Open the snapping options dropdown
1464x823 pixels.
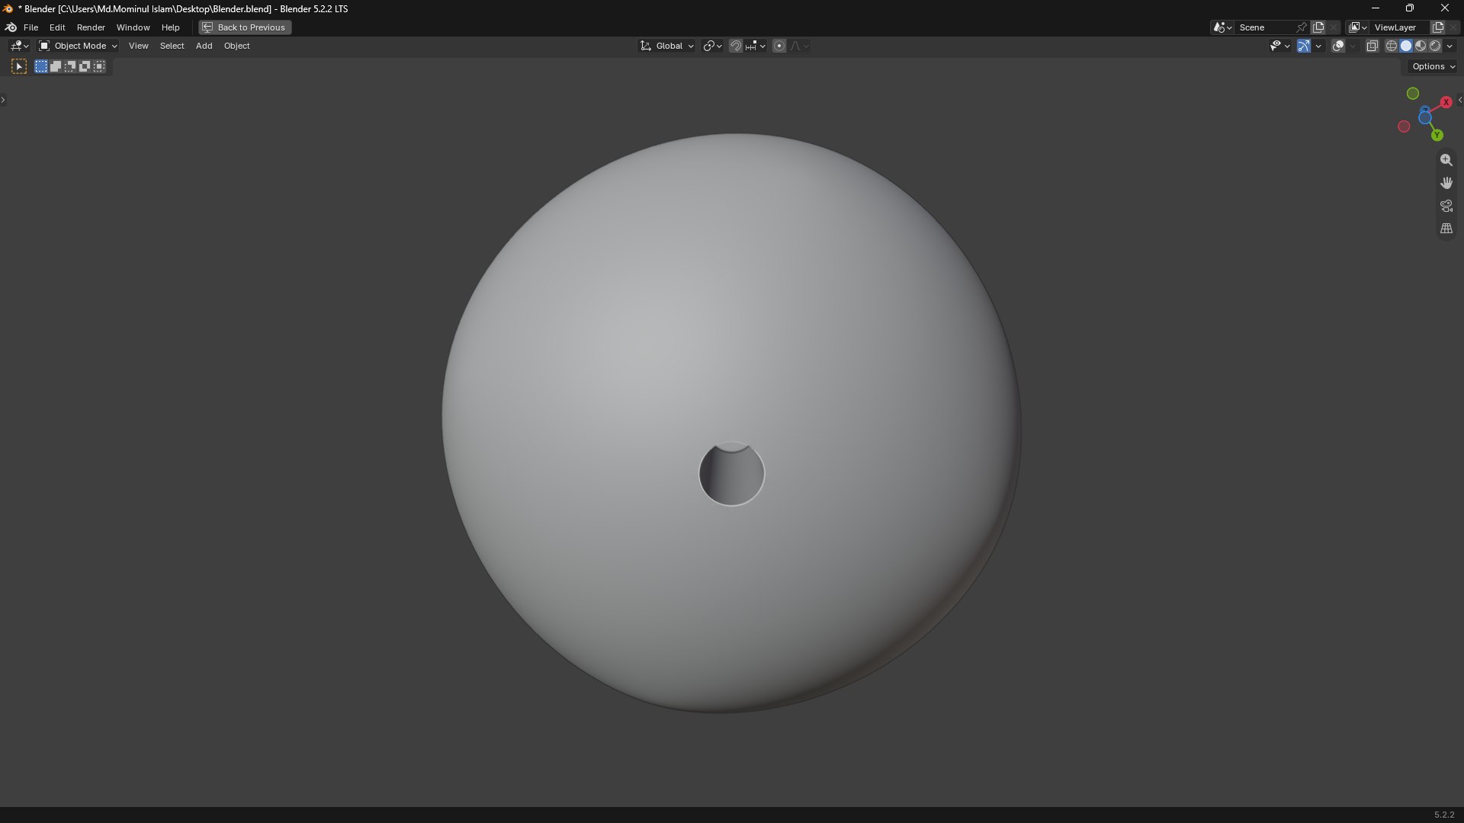pyautogui.click(x=756, y=46)
